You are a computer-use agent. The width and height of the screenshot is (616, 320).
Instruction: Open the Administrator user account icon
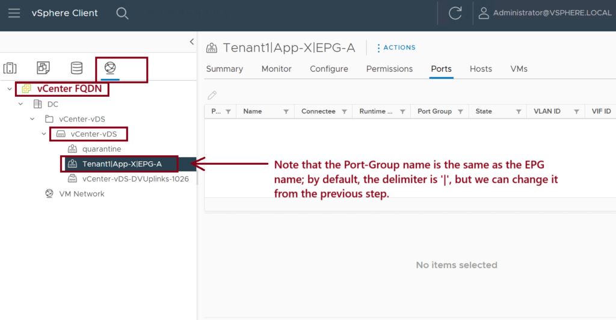[x=484, y=13]
